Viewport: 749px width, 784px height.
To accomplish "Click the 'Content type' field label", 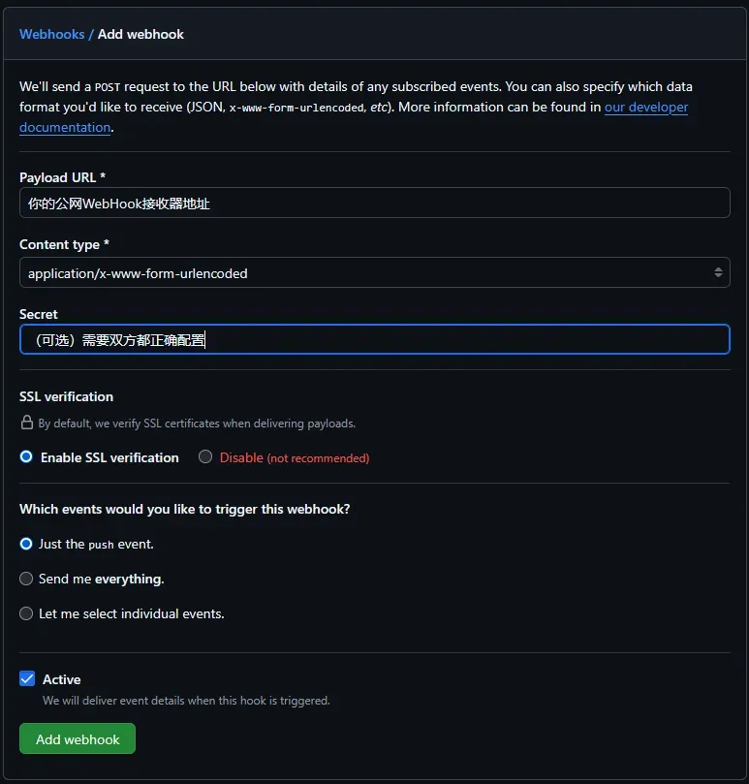I will tap(64, 245).
